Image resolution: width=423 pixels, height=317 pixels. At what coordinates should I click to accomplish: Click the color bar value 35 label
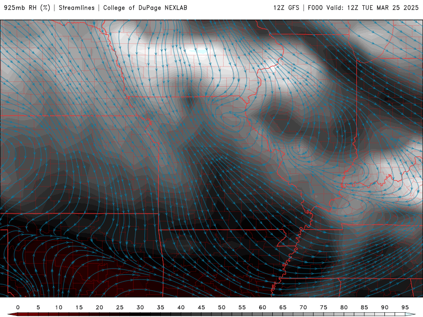161,307
